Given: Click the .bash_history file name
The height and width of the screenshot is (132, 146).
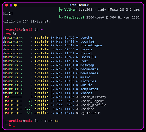Looking at the screenshot, I should tap(93, 97).
